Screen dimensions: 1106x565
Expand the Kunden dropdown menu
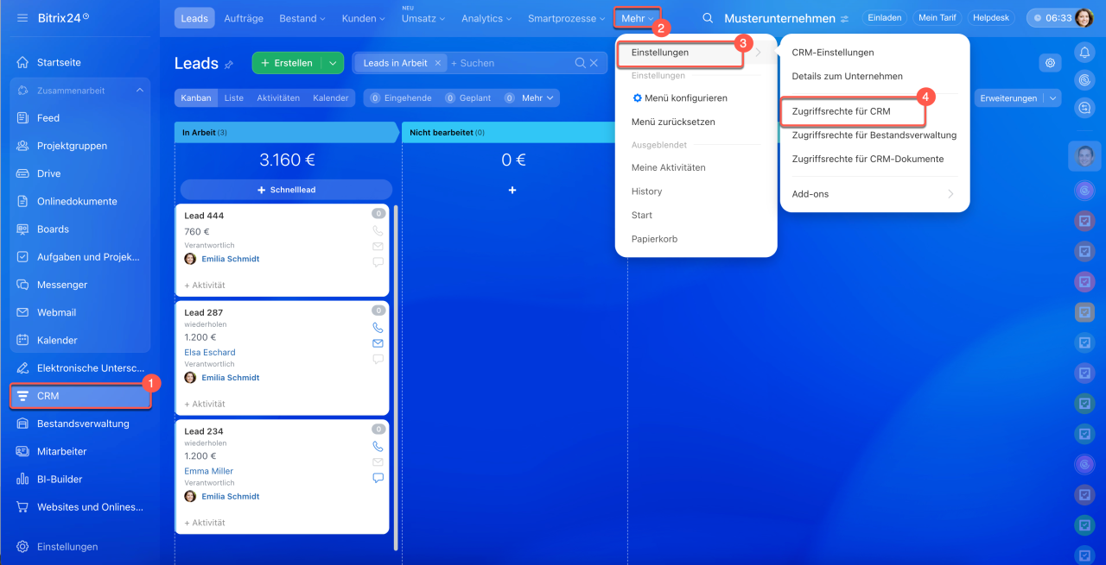[x=364, y=18]
